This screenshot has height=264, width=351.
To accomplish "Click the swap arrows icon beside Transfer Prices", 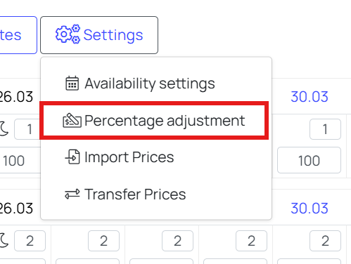I will (72, 194).
